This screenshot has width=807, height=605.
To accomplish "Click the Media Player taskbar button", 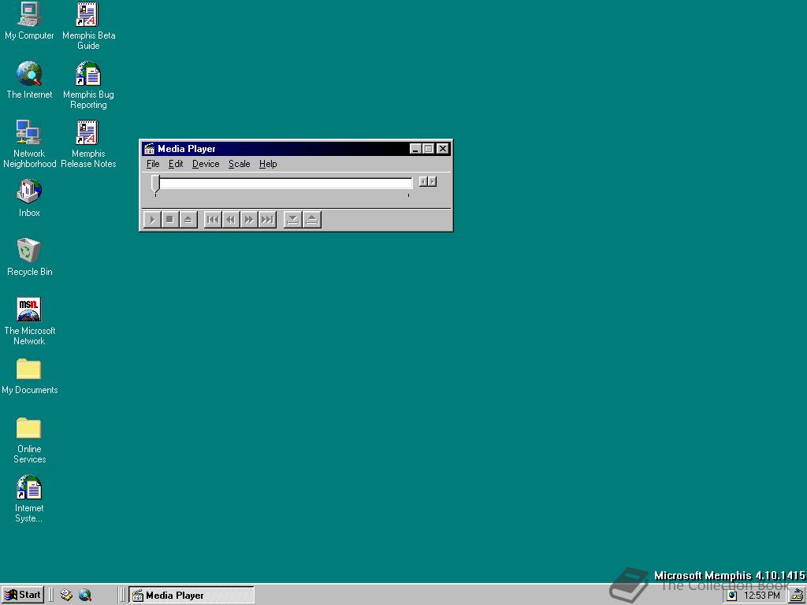I will (x=192, y=596).
